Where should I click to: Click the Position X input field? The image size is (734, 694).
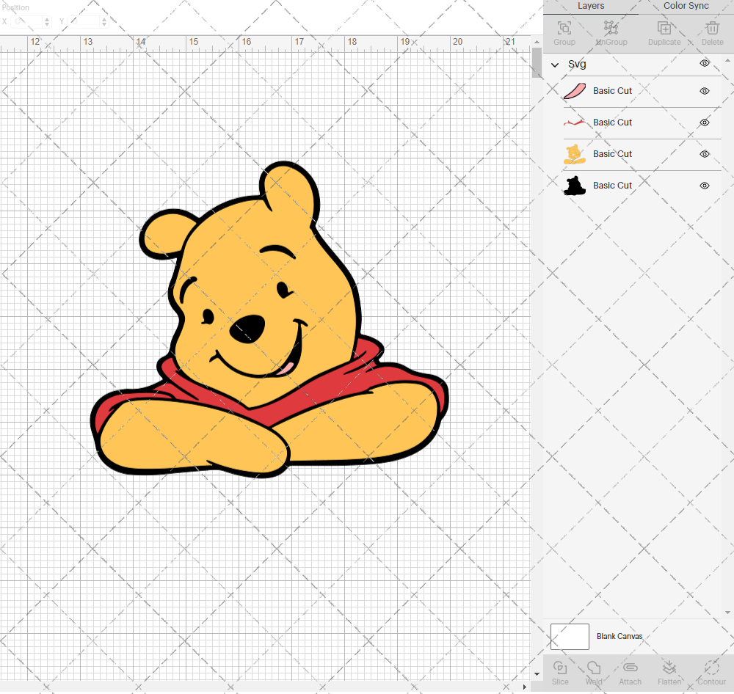point(26,21)
